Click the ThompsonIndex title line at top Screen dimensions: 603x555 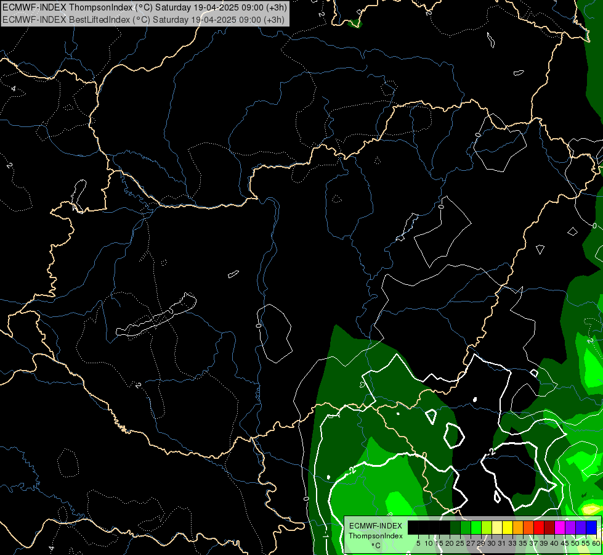pyautogui.click(x=145, y=7)
